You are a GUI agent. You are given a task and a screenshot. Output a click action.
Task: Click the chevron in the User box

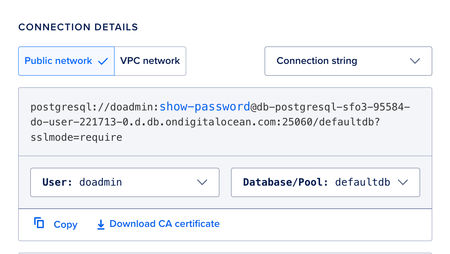(x=202, y=182)
